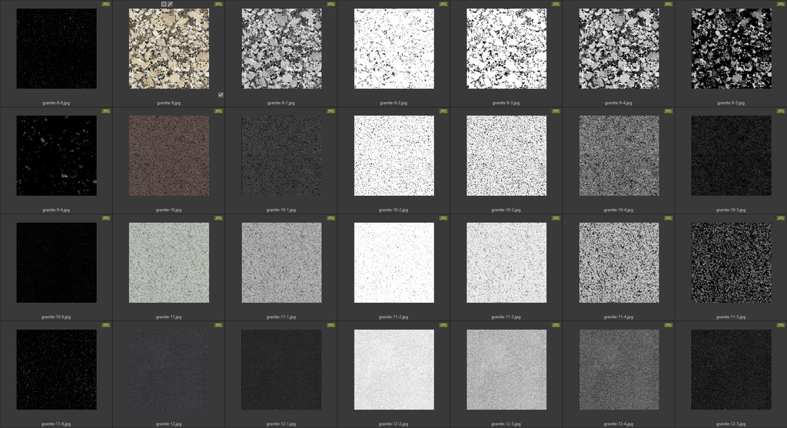Image resolution: width=787 pixels, height=428 pixels.
Task: Click the JPG badge on granite-9-5.jpg
Action: pyautogui.click(x=781, y=4)
